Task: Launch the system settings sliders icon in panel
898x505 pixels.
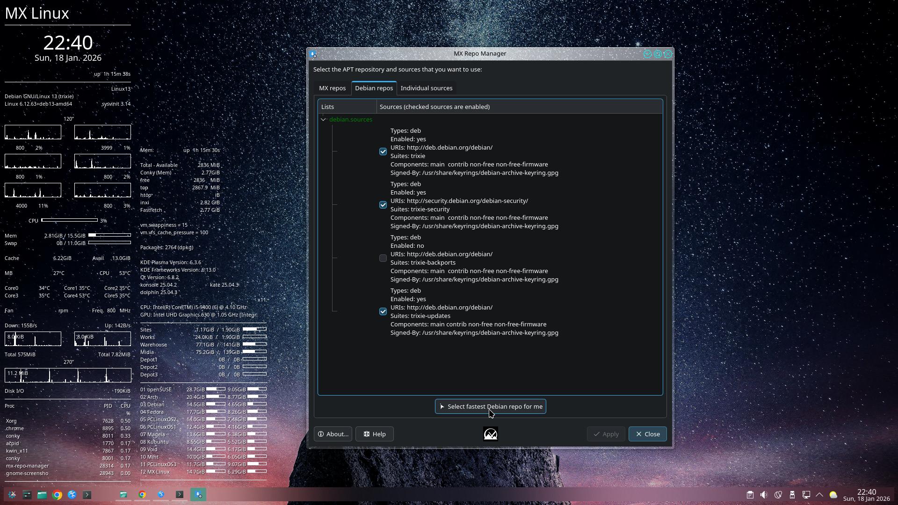Action: point(27,495)
